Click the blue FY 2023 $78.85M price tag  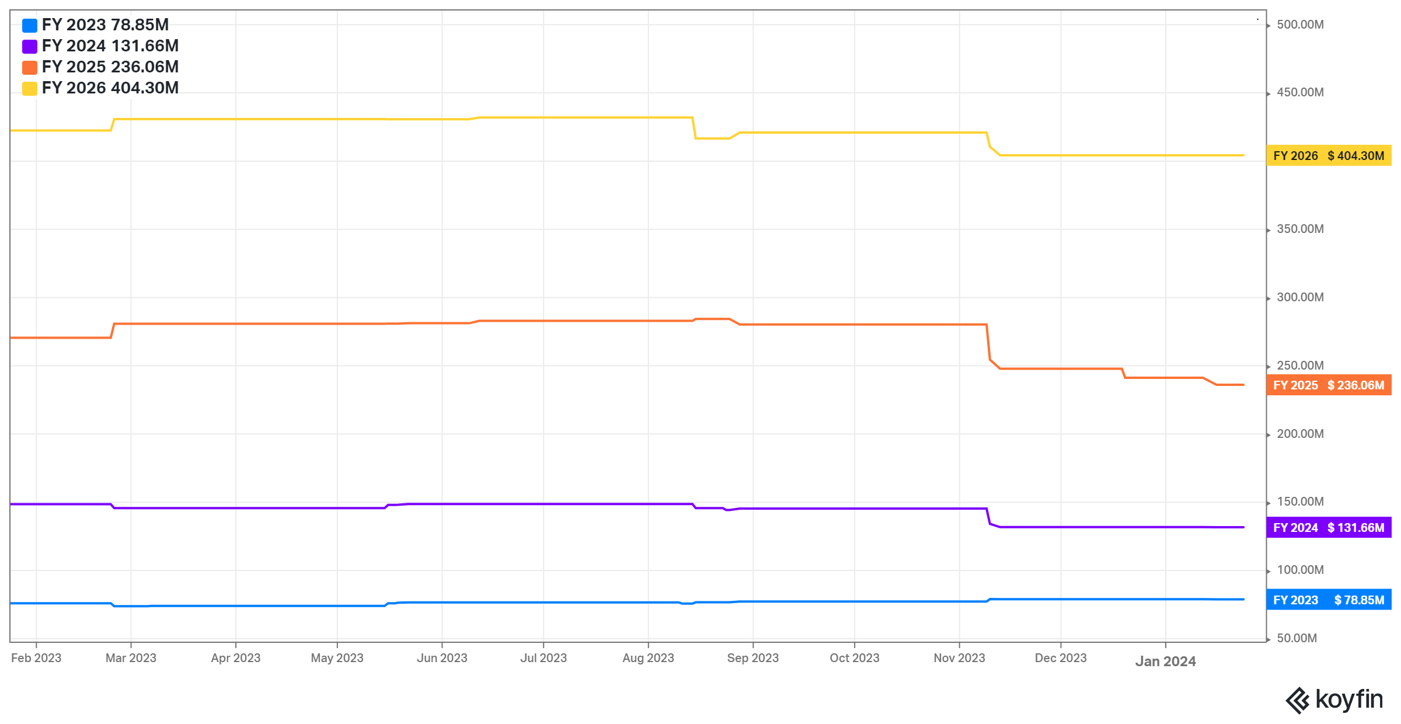(1329, 600)
